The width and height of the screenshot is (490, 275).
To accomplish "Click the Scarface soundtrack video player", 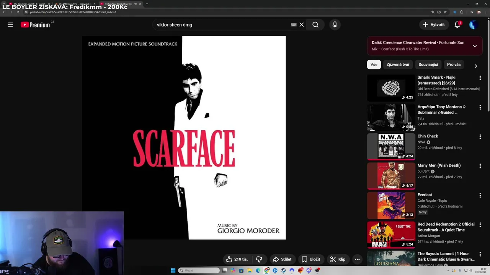I will point(184,138).
